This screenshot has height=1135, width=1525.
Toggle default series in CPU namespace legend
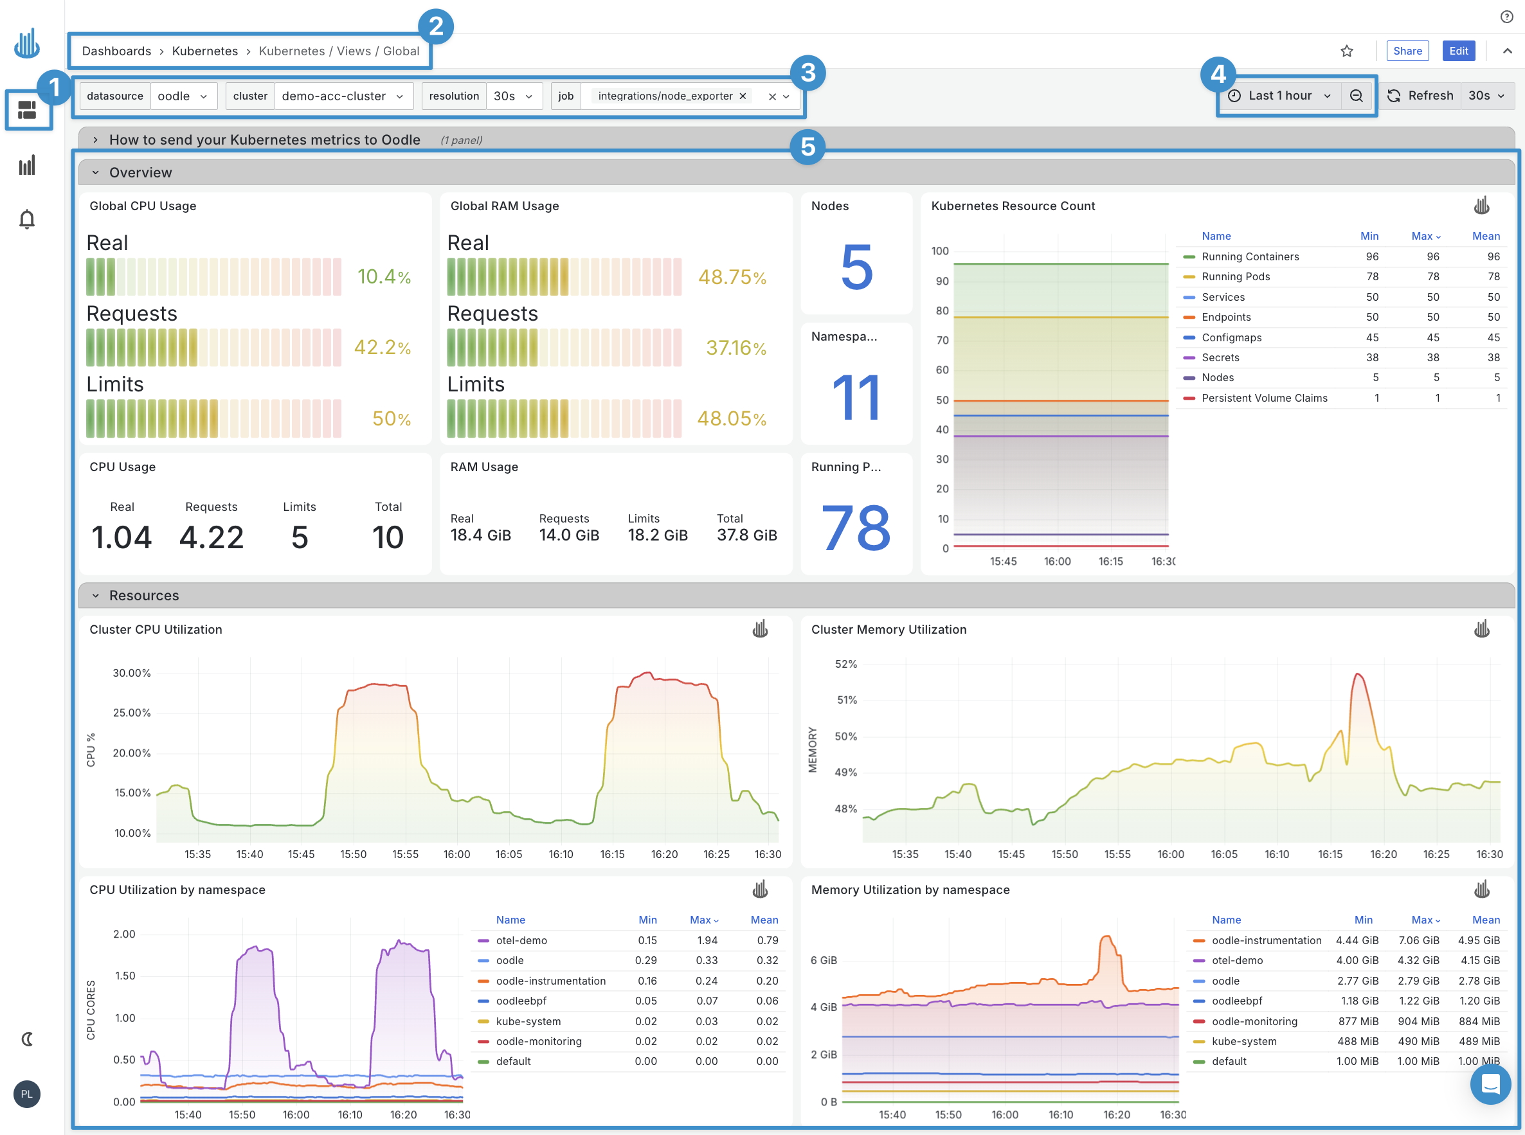(514, 1061)
